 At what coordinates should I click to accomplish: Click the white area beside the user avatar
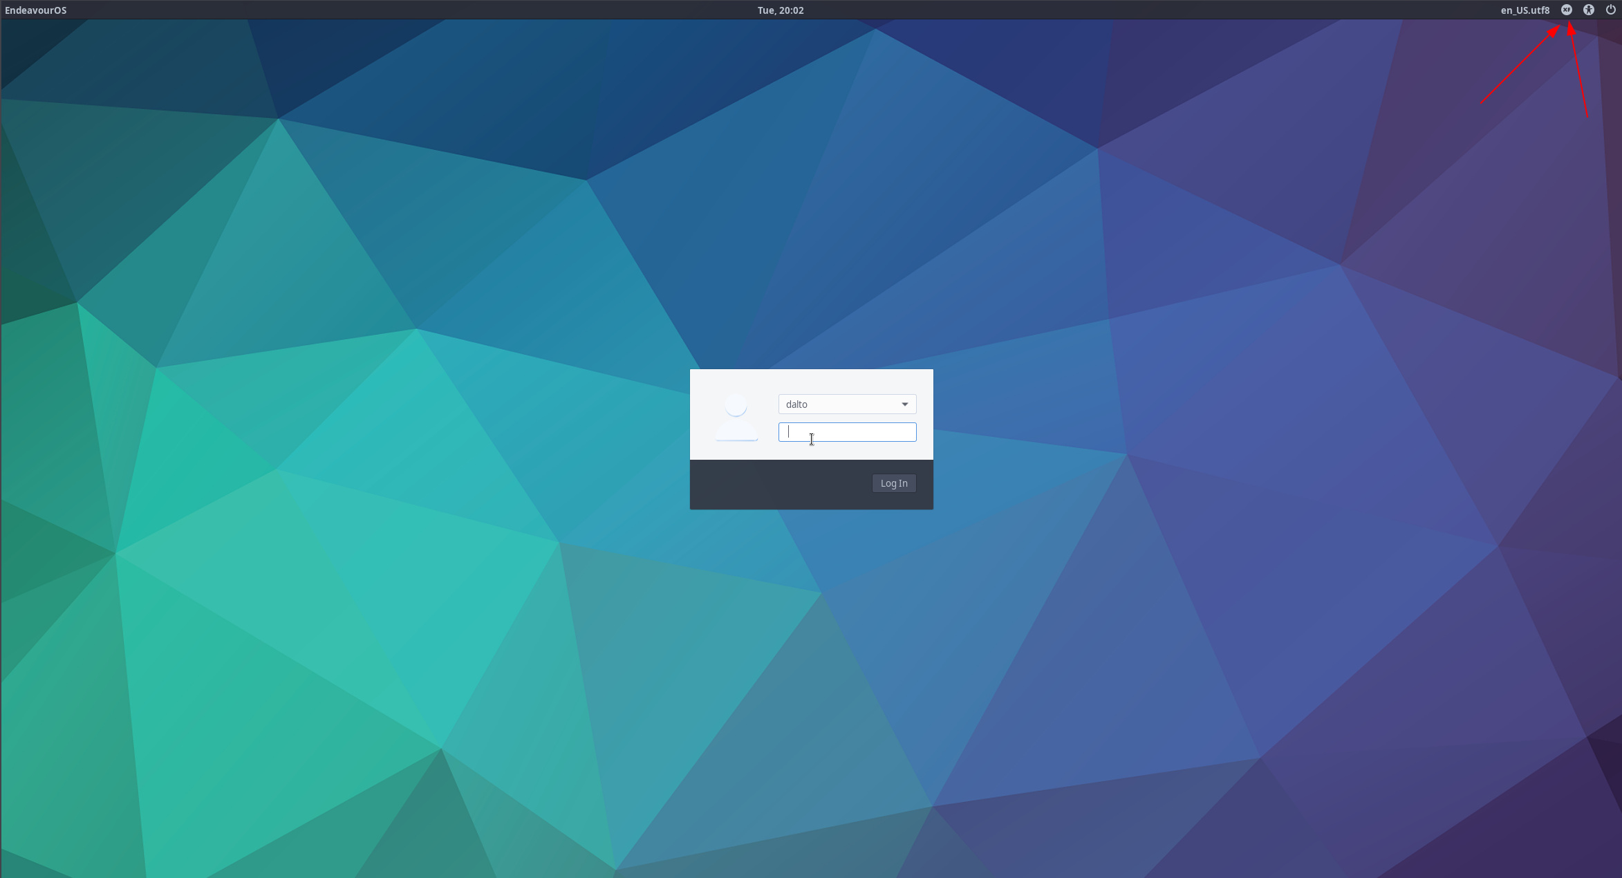tap(767, 449)
